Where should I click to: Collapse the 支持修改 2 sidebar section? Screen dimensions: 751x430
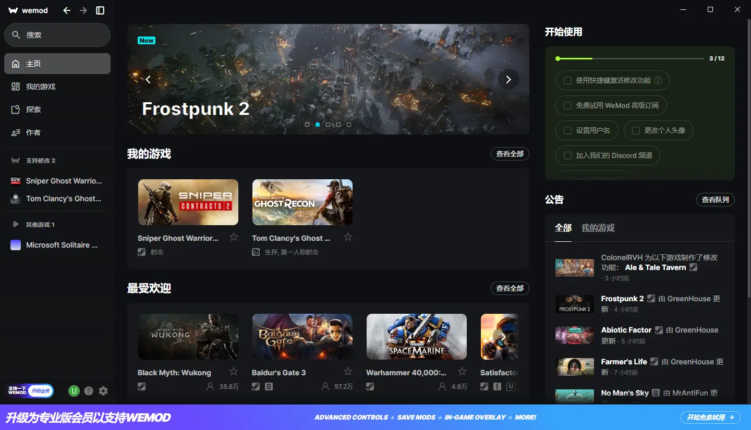pyautogui.click(x=16, y=161)
